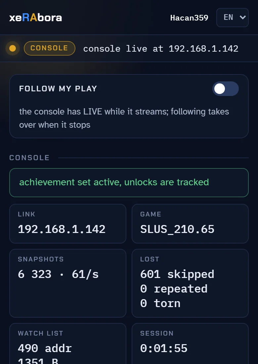Click the LOST card showing 601 skipped

[x=190, y=283]
